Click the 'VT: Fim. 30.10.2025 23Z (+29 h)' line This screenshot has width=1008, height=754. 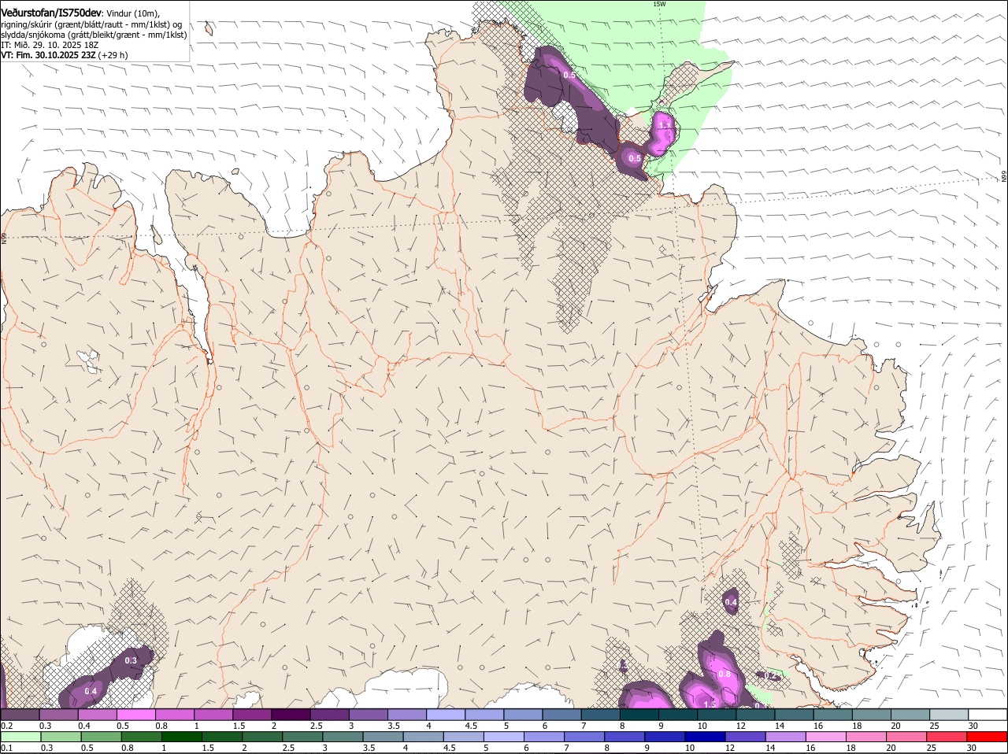(x=65, y=55)
